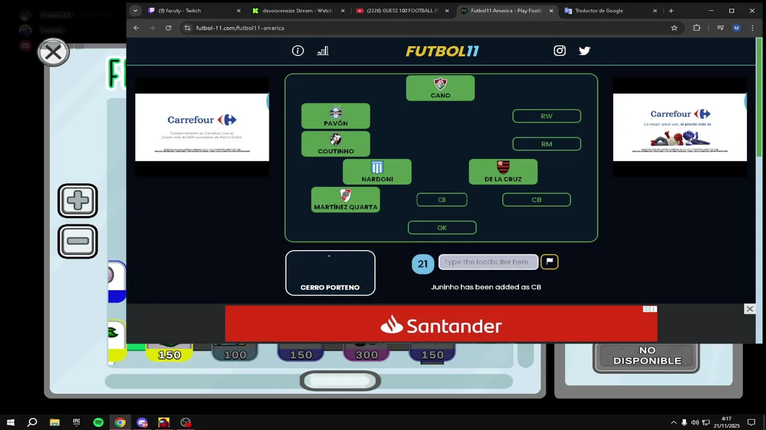Image resolution: width=766 pixels, height=430 pixels.
Task: Select the PAVÓN player card
Action: (336, 116)
